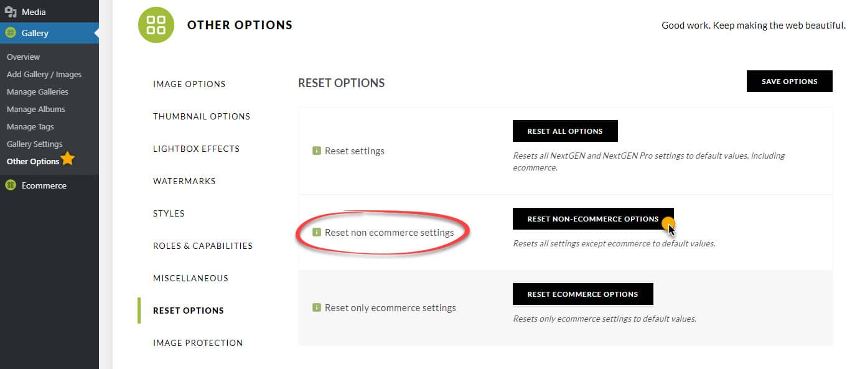Click the Reset All Options button
865x369 pixels.
coord(565,131)
